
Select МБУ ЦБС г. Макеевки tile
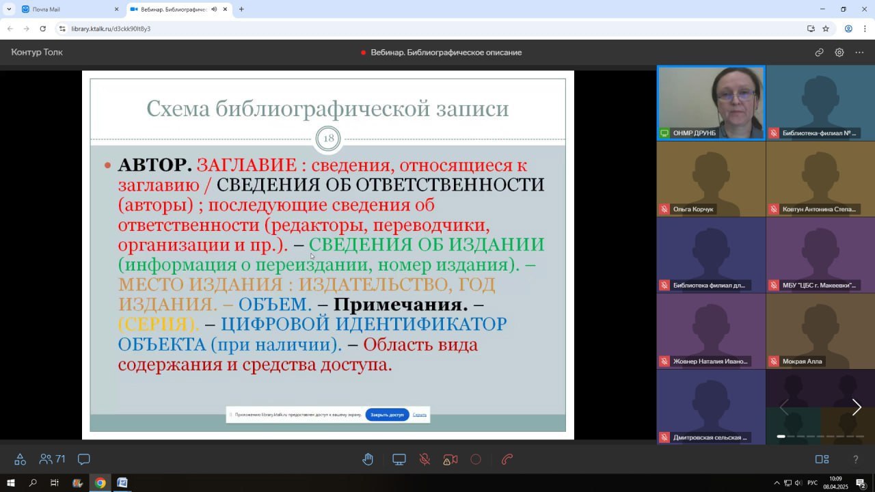click(820, 255)
